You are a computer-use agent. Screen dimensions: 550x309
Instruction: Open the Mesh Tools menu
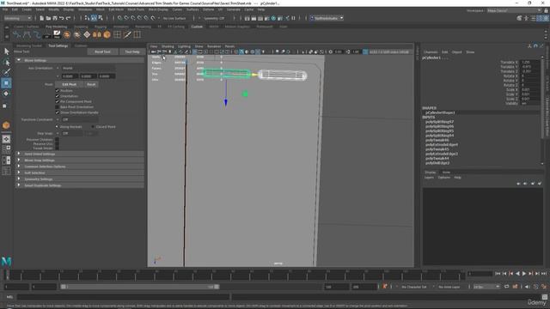click(x=136, y=9)
